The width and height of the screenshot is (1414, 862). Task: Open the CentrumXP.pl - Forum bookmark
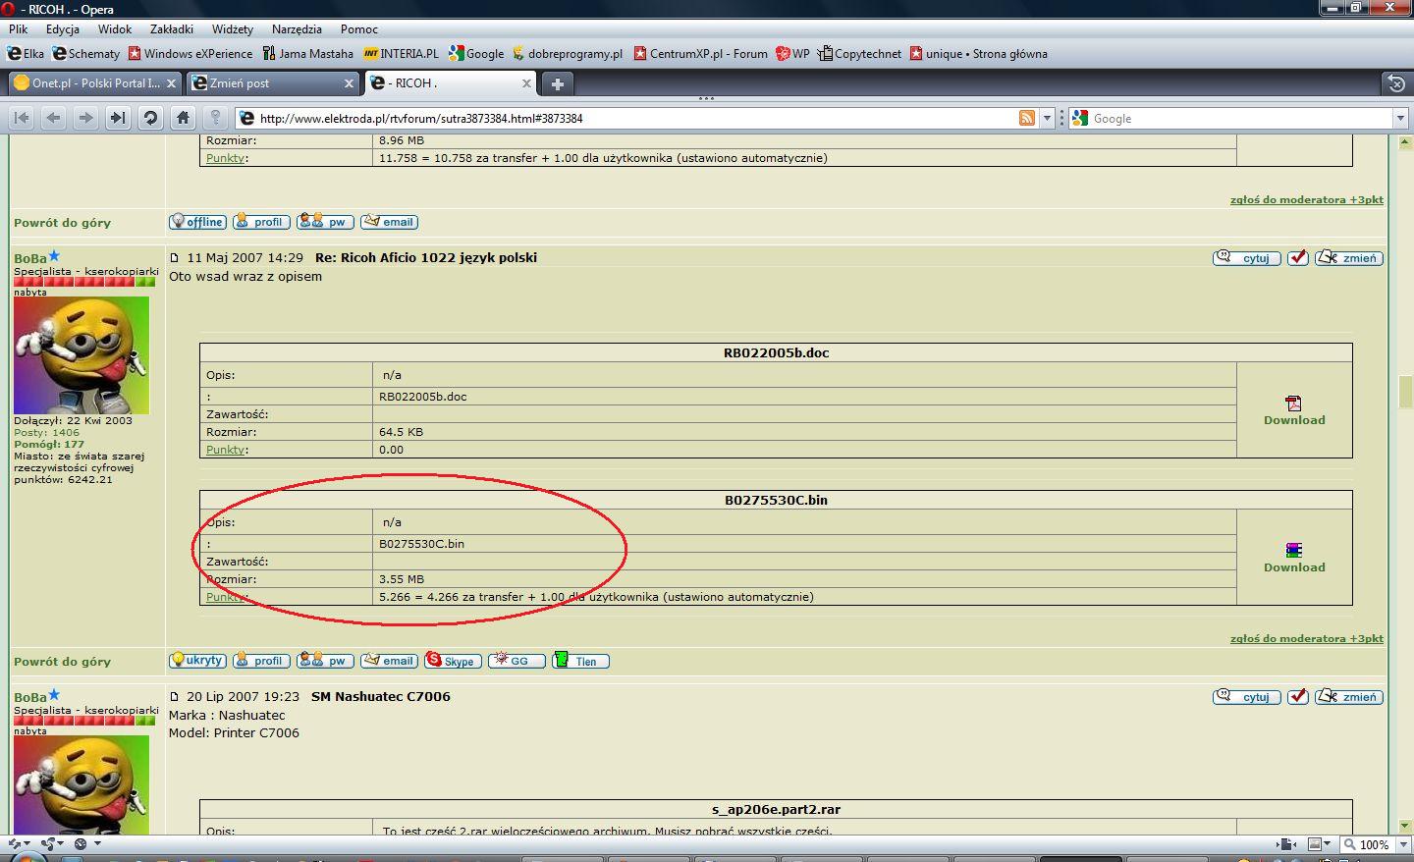700,54
